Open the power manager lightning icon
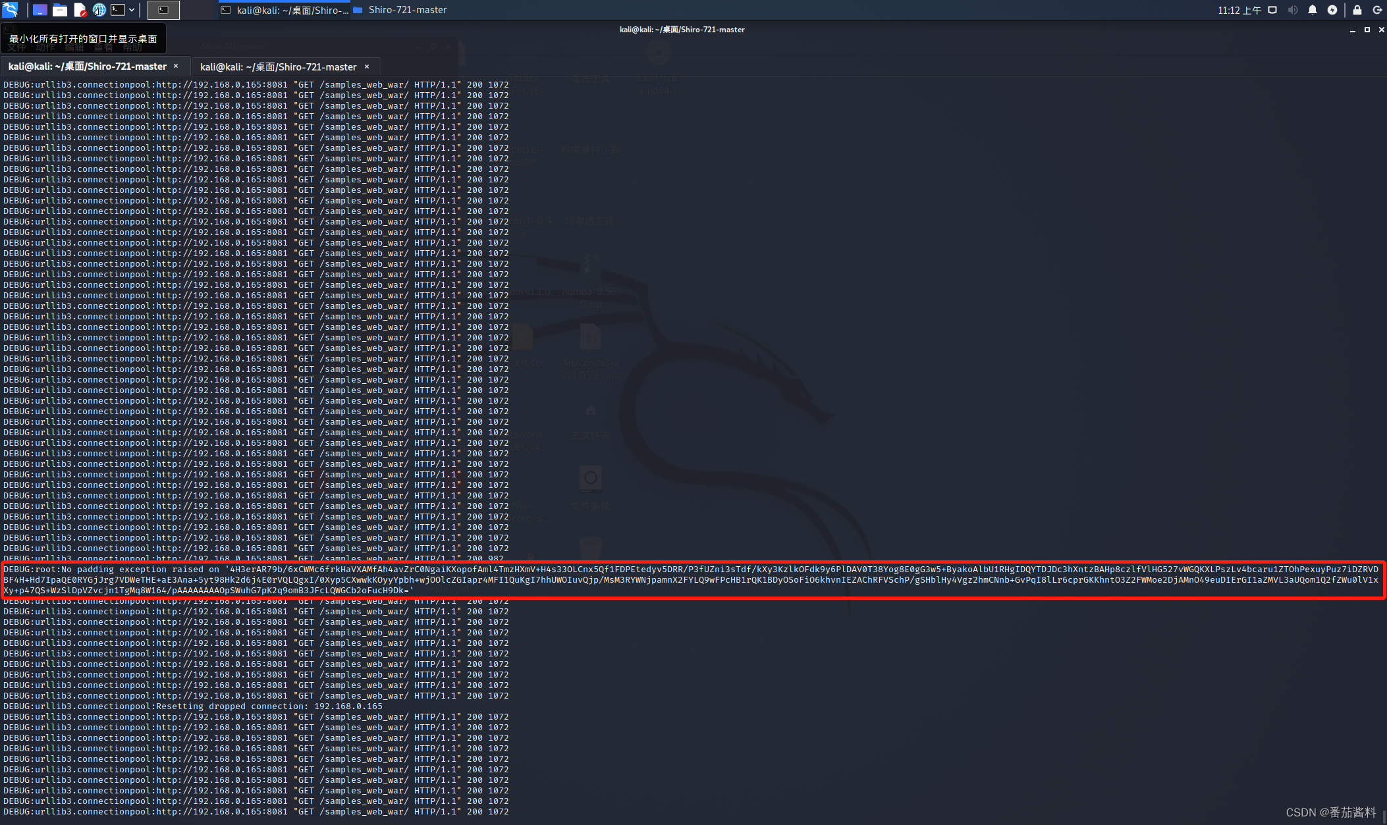1387x825 pixels. coord(1332,10)
